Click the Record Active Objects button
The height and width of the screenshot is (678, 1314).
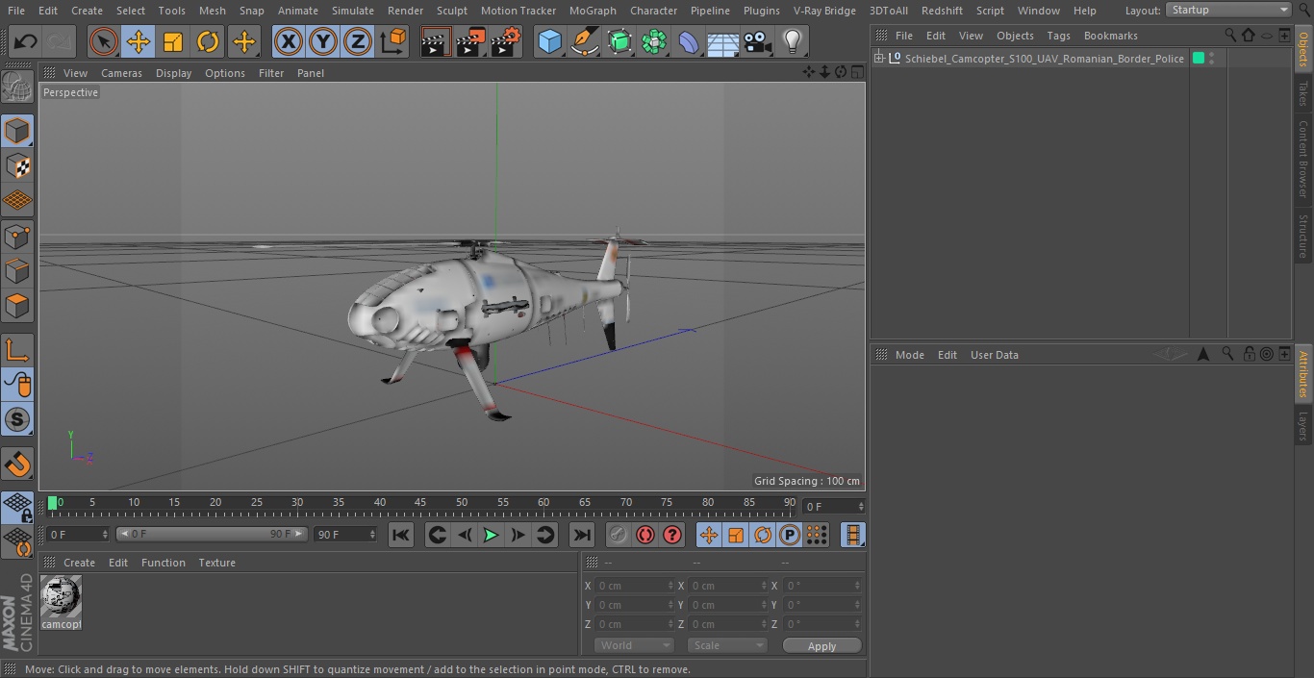[619, 535]
